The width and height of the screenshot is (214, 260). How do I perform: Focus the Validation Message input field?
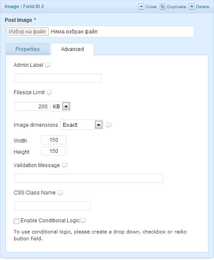[x=89, y=179]
